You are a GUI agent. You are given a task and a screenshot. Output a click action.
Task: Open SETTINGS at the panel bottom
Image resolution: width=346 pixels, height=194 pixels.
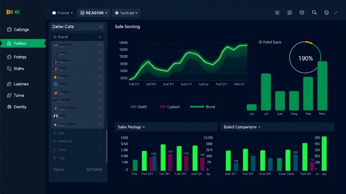[95, 170]
